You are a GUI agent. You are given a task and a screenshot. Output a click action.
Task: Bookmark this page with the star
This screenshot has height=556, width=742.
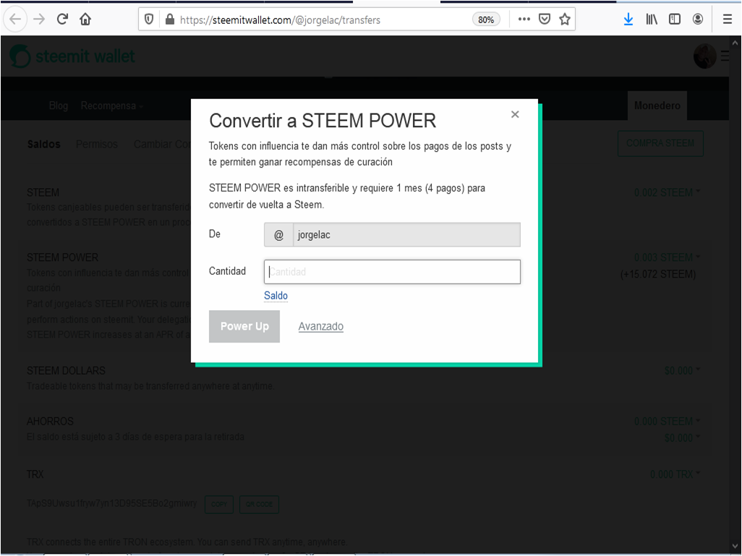565,20
